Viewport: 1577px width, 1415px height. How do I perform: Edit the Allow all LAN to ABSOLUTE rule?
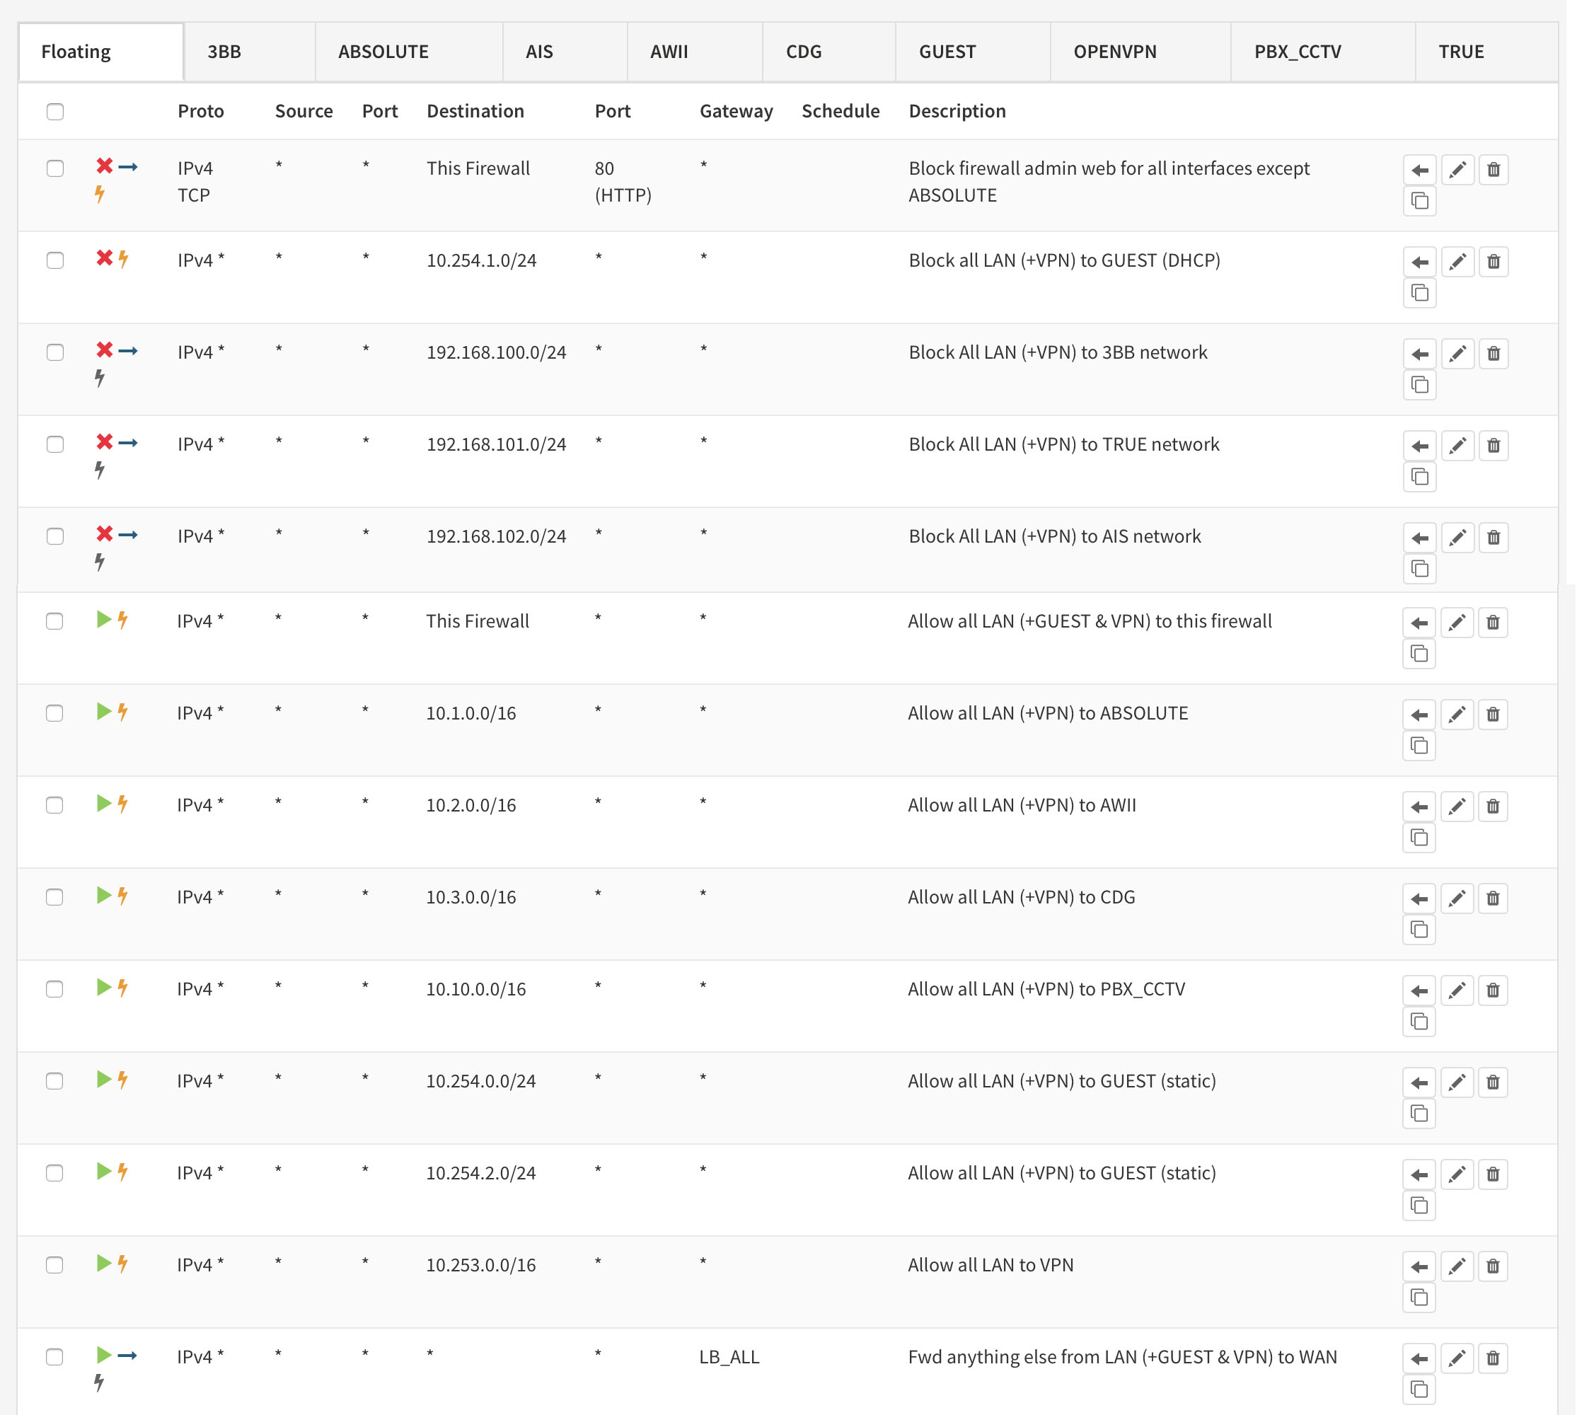click(1457, 714)
